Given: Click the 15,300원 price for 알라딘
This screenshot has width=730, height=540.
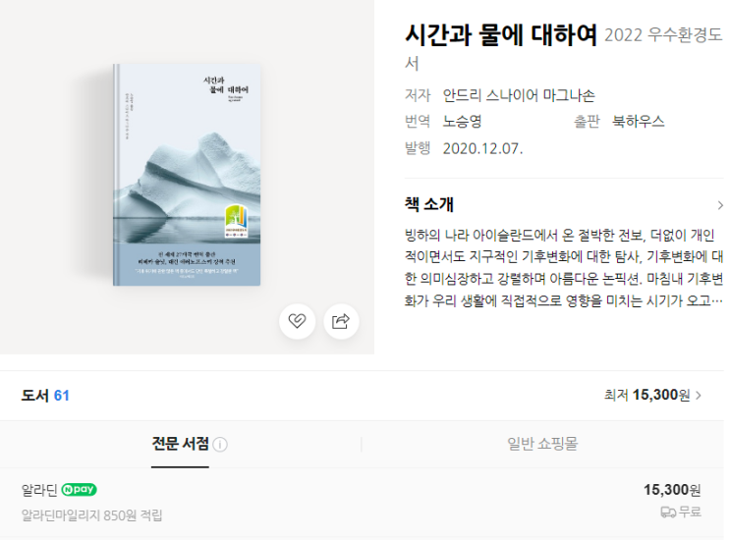Looking at the screenshot, I should pos(672,490).
